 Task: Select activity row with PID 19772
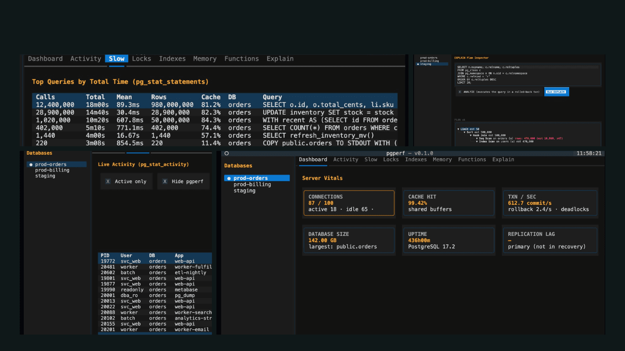[155, 261]
